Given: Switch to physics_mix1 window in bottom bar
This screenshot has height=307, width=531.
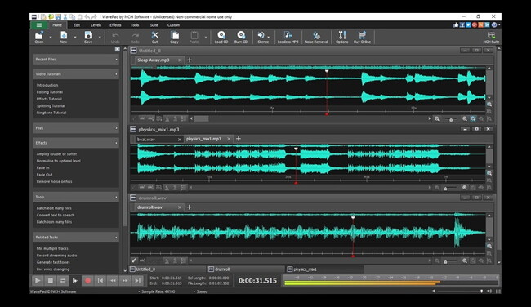Looking at the screenshot, I should tap(325, 269).
